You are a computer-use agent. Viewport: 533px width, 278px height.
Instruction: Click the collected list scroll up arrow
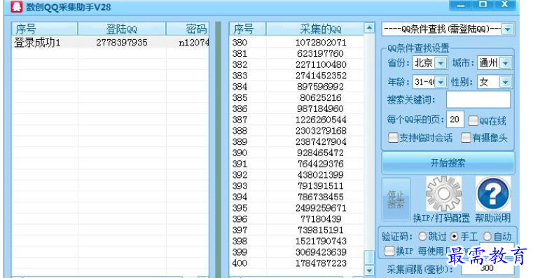point(369,28)
